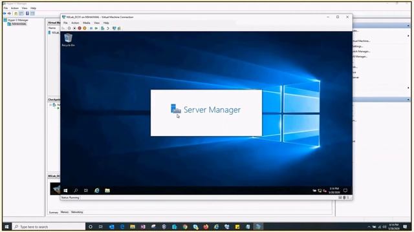Viewport: 414px width, 232px height.
Task: Open Media menu in Virtual Machine Connection
Action: [87, 23]
